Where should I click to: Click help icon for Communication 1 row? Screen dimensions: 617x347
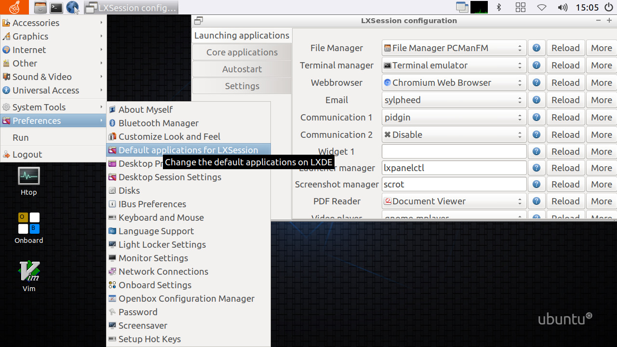coord(537,118)
